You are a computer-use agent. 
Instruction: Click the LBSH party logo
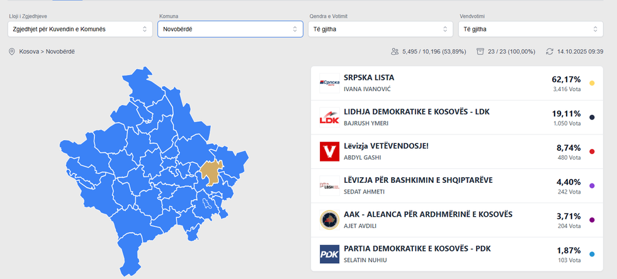click(x=329, y=185)
